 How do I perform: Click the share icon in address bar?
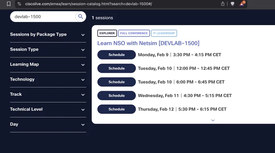coord(222,4)
